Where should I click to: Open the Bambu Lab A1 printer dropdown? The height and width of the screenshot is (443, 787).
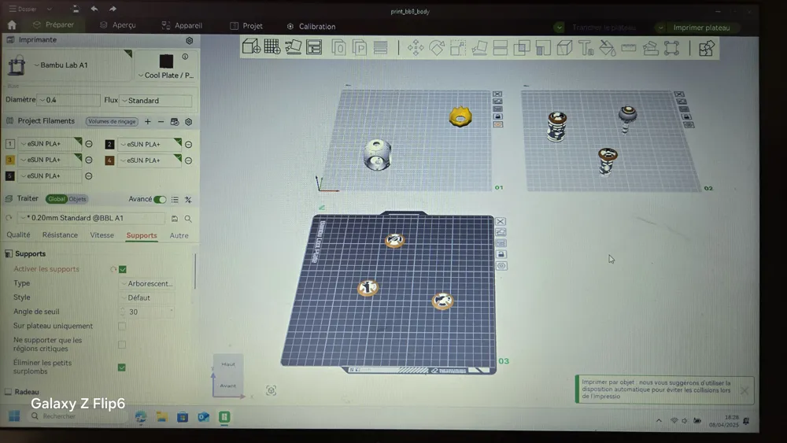[80, 65]
